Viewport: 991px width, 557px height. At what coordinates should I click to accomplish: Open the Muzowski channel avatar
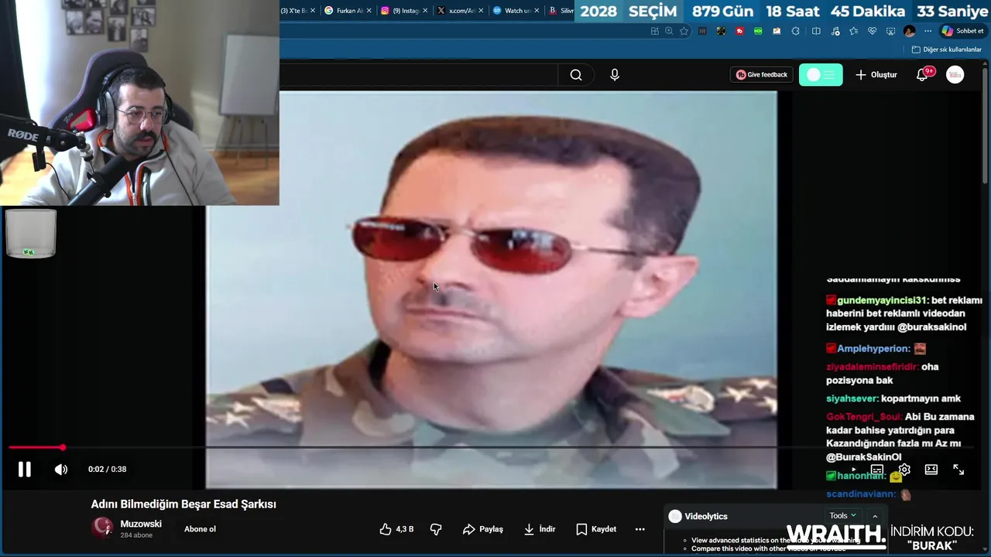103,528
